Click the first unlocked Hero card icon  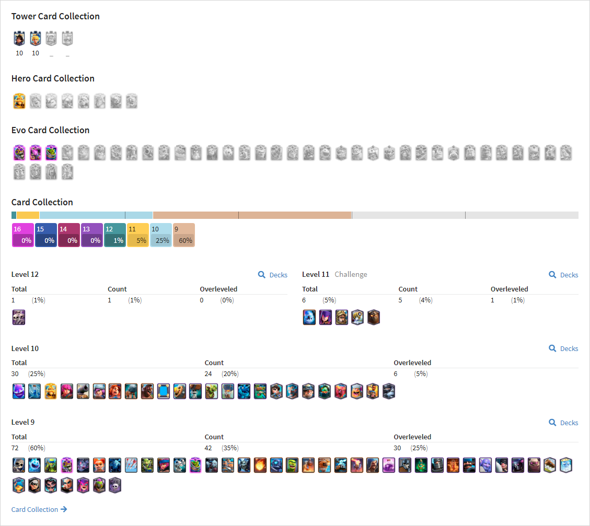click(19, 101)
